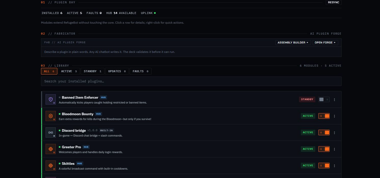
Task: Click the Skittles chip icon
Action: (x=51, y=166)
